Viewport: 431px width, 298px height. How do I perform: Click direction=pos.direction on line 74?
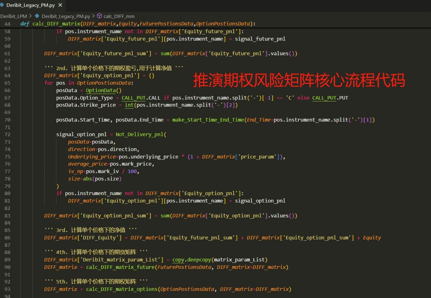(103, 149)
